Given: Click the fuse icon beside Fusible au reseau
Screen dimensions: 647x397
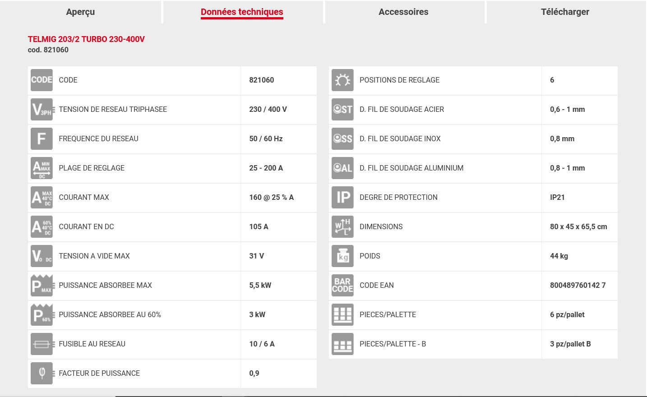Looking at the screenshot, I should (x=42, y=344).
